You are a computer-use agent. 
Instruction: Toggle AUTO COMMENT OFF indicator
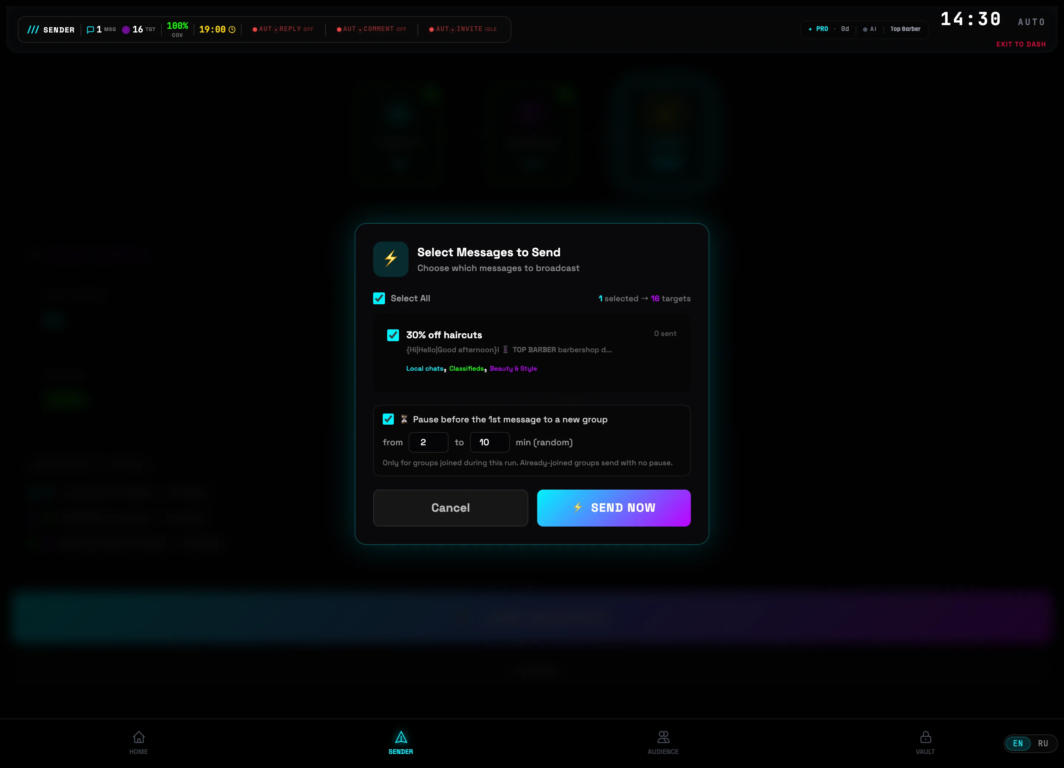[372, 29]
